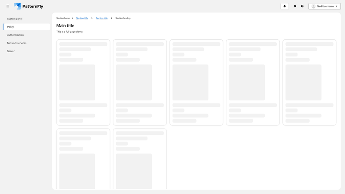
Task: Select Network services nav item
Action: pos(17,43)
